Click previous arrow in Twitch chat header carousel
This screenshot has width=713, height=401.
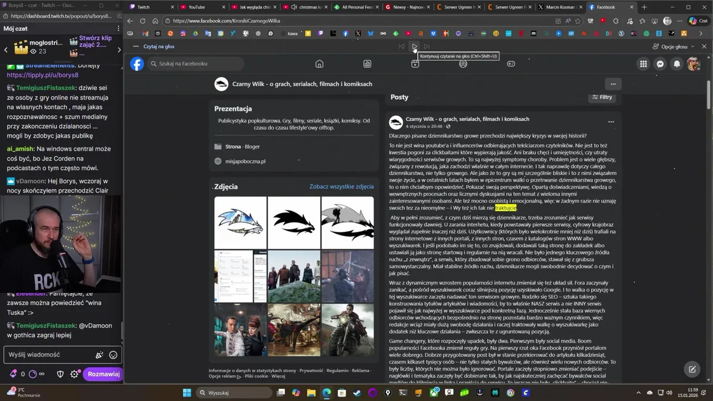coord(6,50)
